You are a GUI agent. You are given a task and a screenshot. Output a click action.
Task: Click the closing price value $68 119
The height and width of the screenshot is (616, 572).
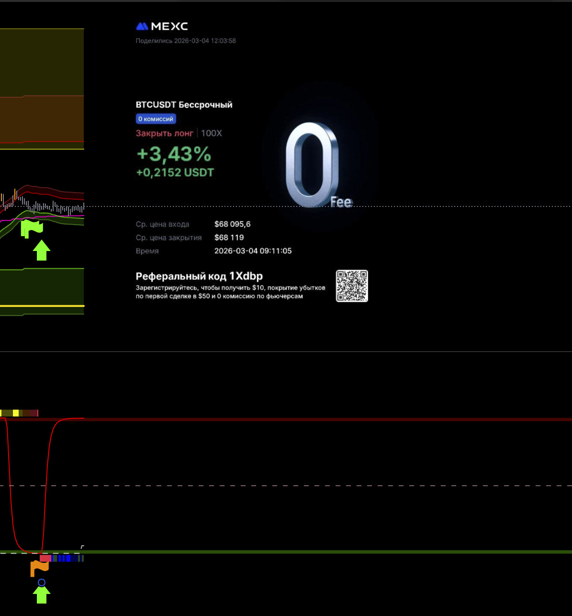coord(229,238)
